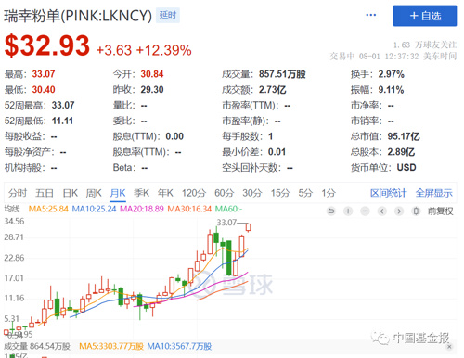Click the MA5:25.84 moving average label
This screenshot has width=464, height=358.
48,209
